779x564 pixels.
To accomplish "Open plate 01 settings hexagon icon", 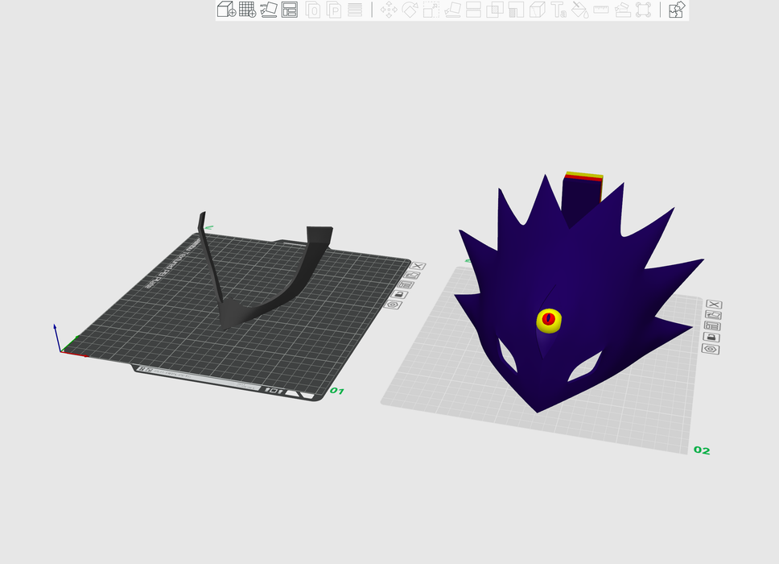I will click(394, 305).
